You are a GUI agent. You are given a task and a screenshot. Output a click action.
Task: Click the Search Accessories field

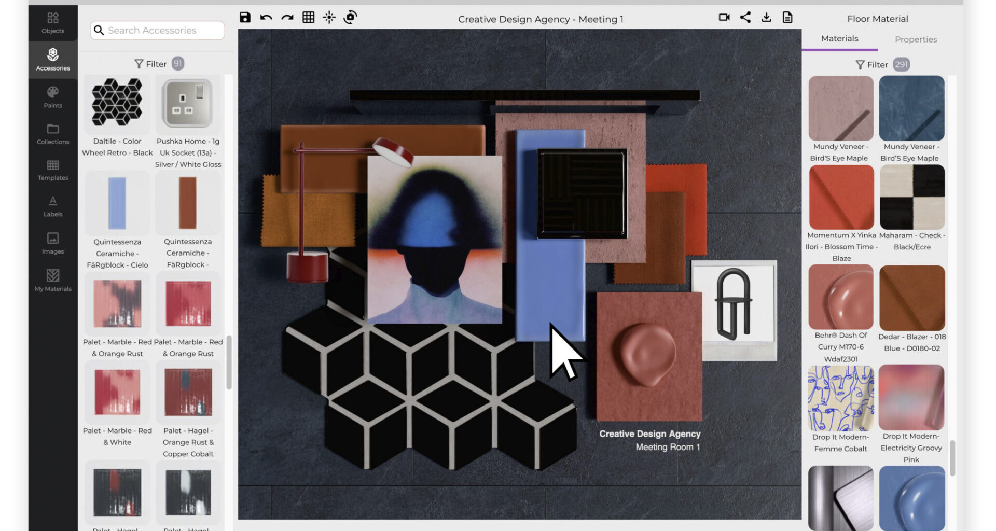[156, 30]
